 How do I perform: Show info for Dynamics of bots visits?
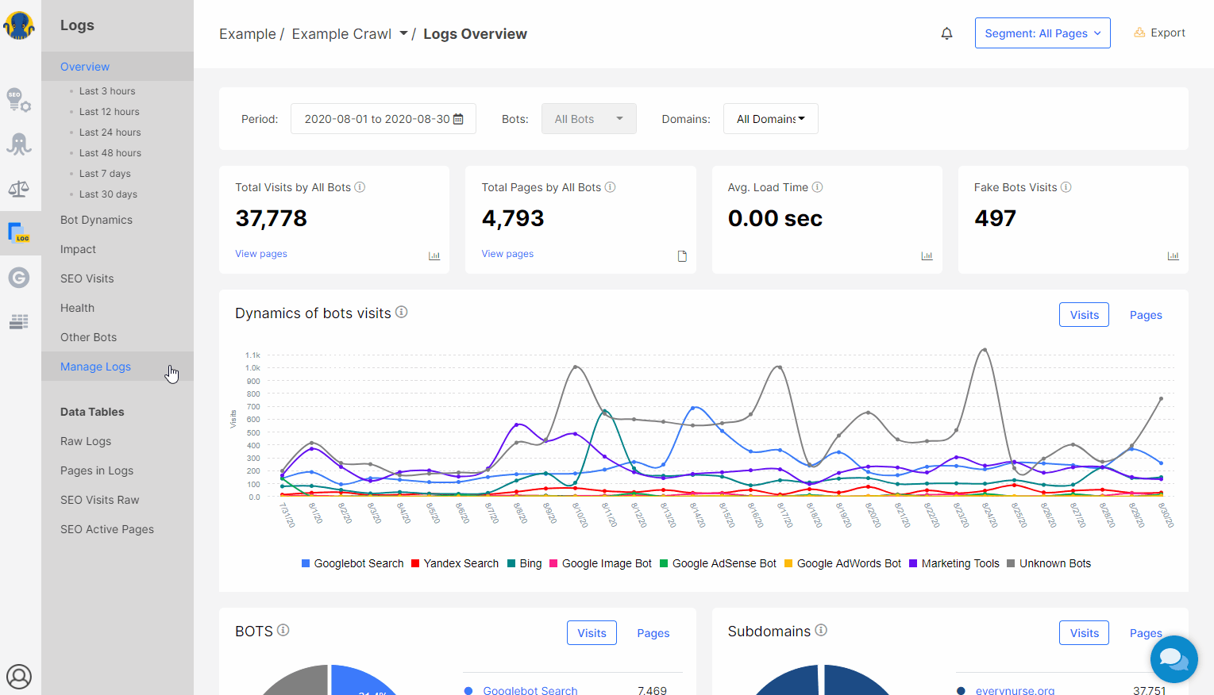402,312
